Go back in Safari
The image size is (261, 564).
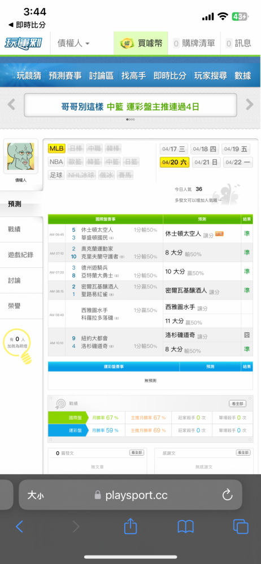(x=19, y=527)
